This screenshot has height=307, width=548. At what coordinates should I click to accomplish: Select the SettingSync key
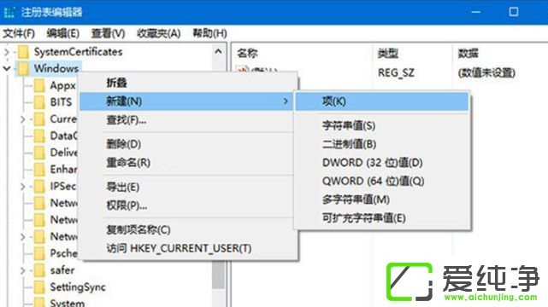[x=78, y=287]
